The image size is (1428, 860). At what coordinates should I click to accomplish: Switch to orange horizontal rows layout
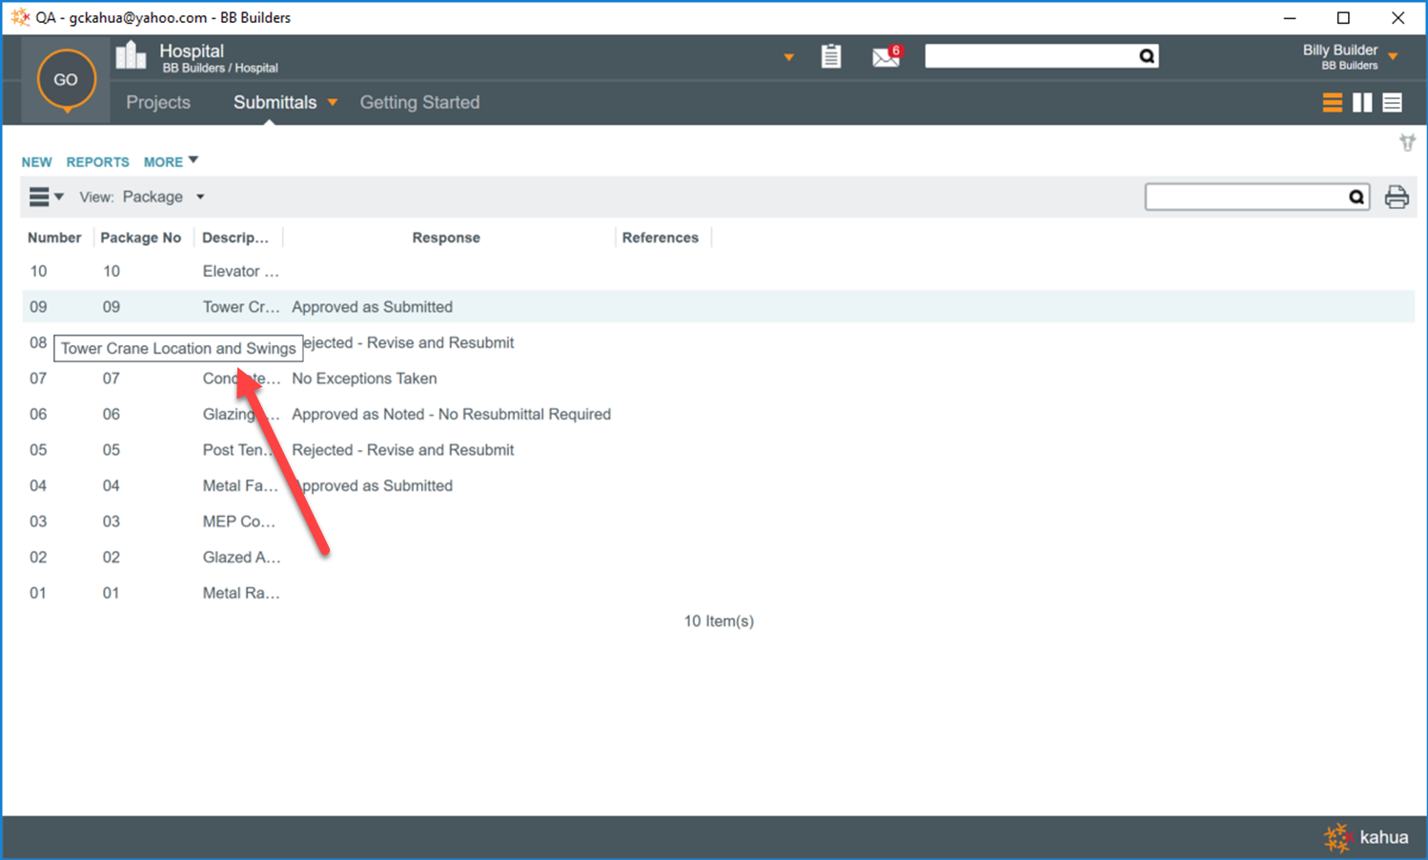(1333, 103)
